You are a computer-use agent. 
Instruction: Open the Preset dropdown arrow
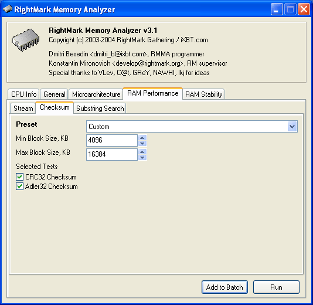292,127
